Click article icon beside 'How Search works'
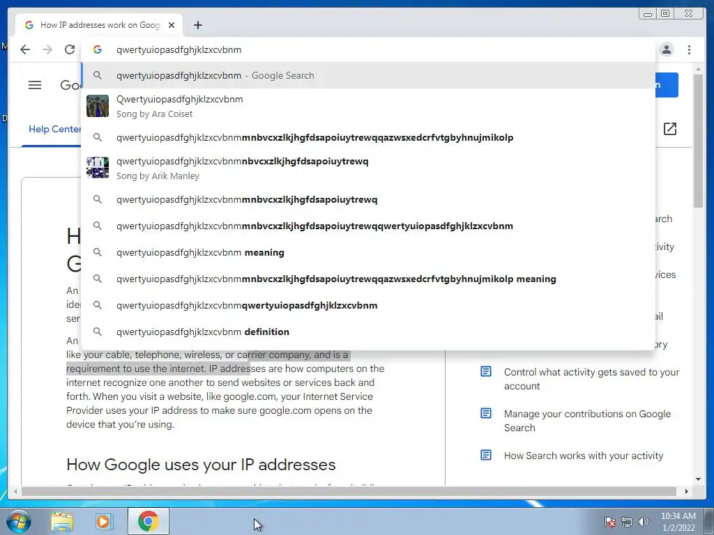Viewport: 714px width, 535px height. [486, 455]
